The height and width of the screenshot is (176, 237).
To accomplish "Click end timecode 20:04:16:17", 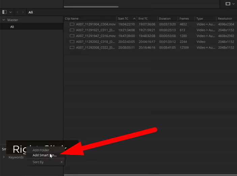I will coord(147,41).
